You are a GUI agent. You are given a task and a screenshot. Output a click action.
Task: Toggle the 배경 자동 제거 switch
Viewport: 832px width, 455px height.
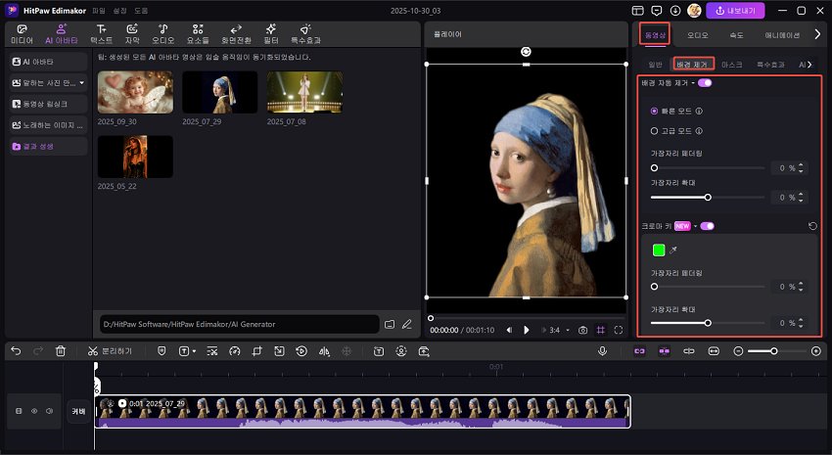705,83
